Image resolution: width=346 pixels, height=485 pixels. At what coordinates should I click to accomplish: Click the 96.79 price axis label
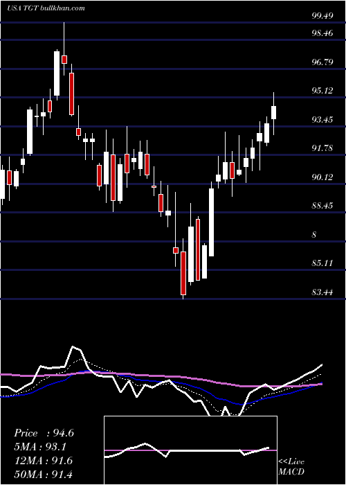(322, 62)
